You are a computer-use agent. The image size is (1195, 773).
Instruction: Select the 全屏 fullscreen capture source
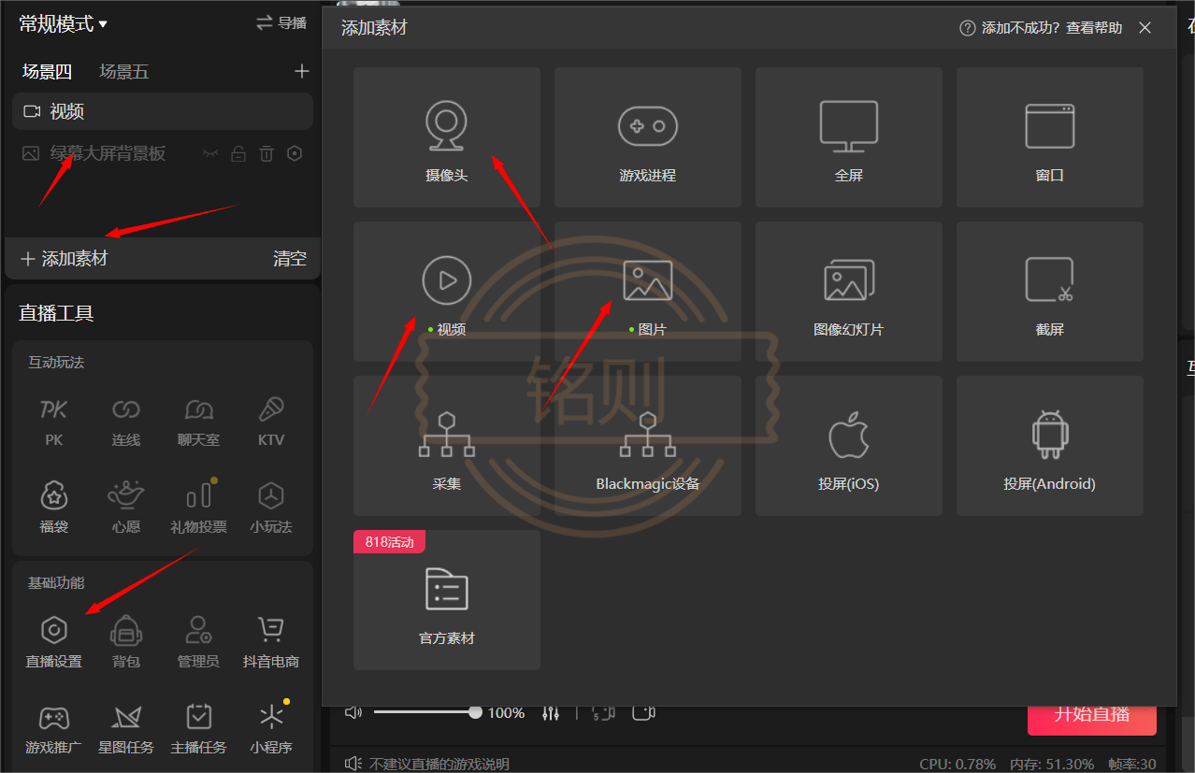click(x=849, y=137)
